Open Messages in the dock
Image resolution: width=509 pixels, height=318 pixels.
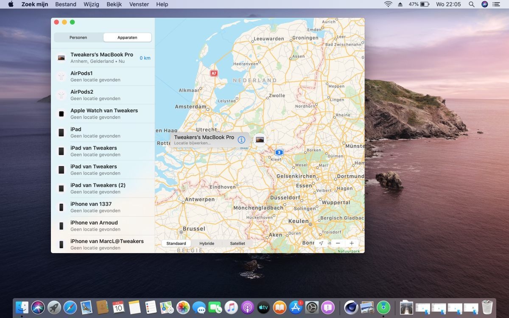click(x=199, y=307)
